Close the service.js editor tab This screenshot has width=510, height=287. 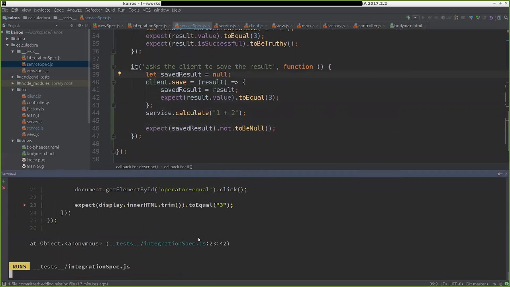tap(238, 26)
